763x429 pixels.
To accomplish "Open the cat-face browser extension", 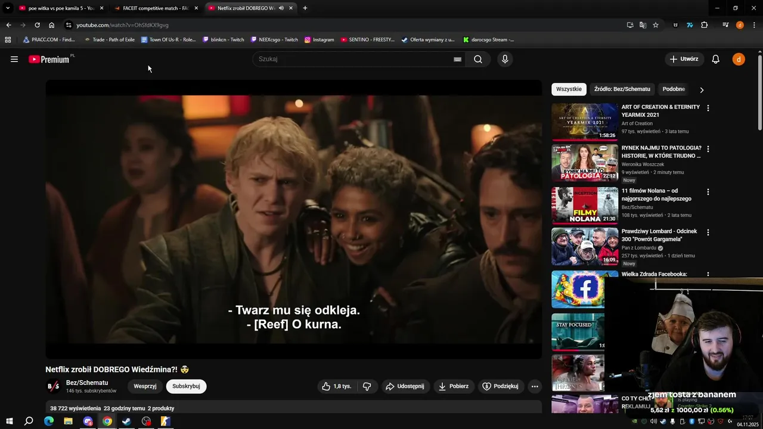I will [675, 25].
